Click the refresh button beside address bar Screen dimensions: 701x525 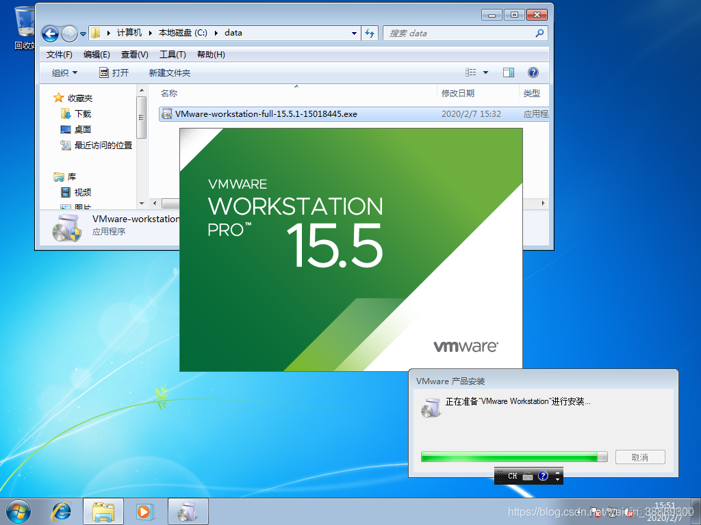(370, 33)
